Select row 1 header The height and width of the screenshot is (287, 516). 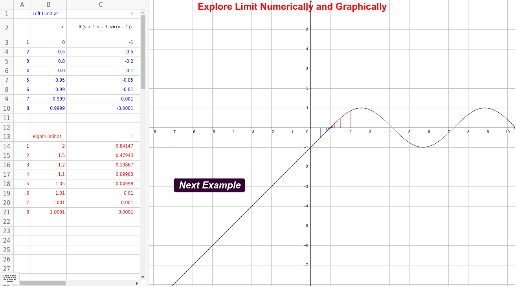pyautogui.click(x=7, y=14)
